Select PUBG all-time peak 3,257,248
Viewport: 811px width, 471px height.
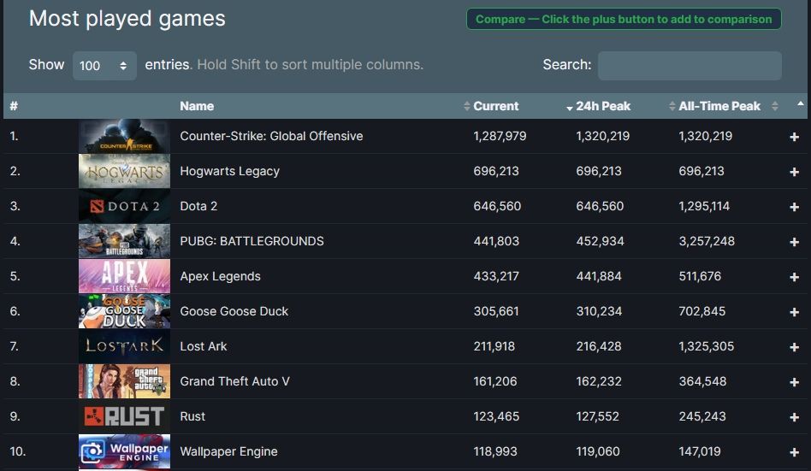pos(707,241)
